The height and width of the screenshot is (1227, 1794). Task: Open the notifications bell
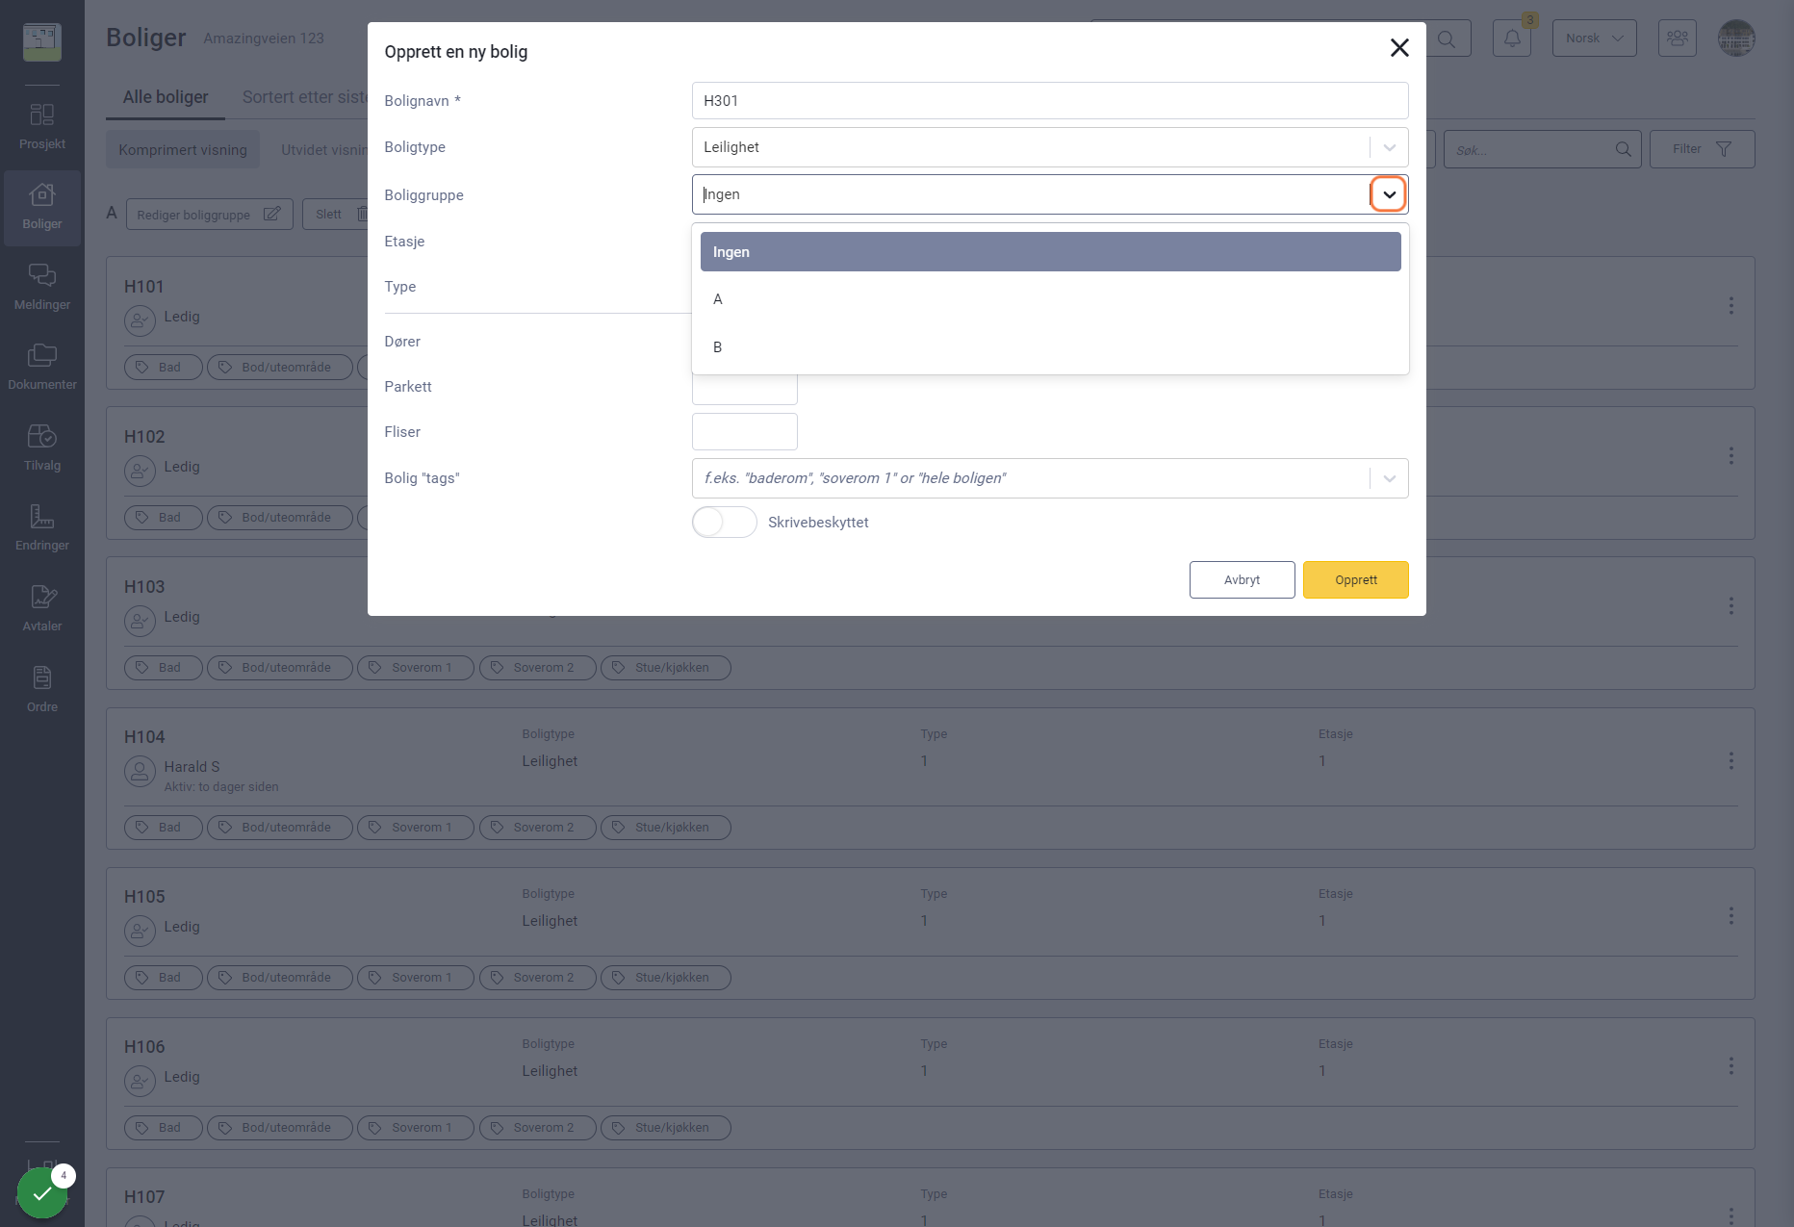pyautogui.click(x=1512, y=38)
